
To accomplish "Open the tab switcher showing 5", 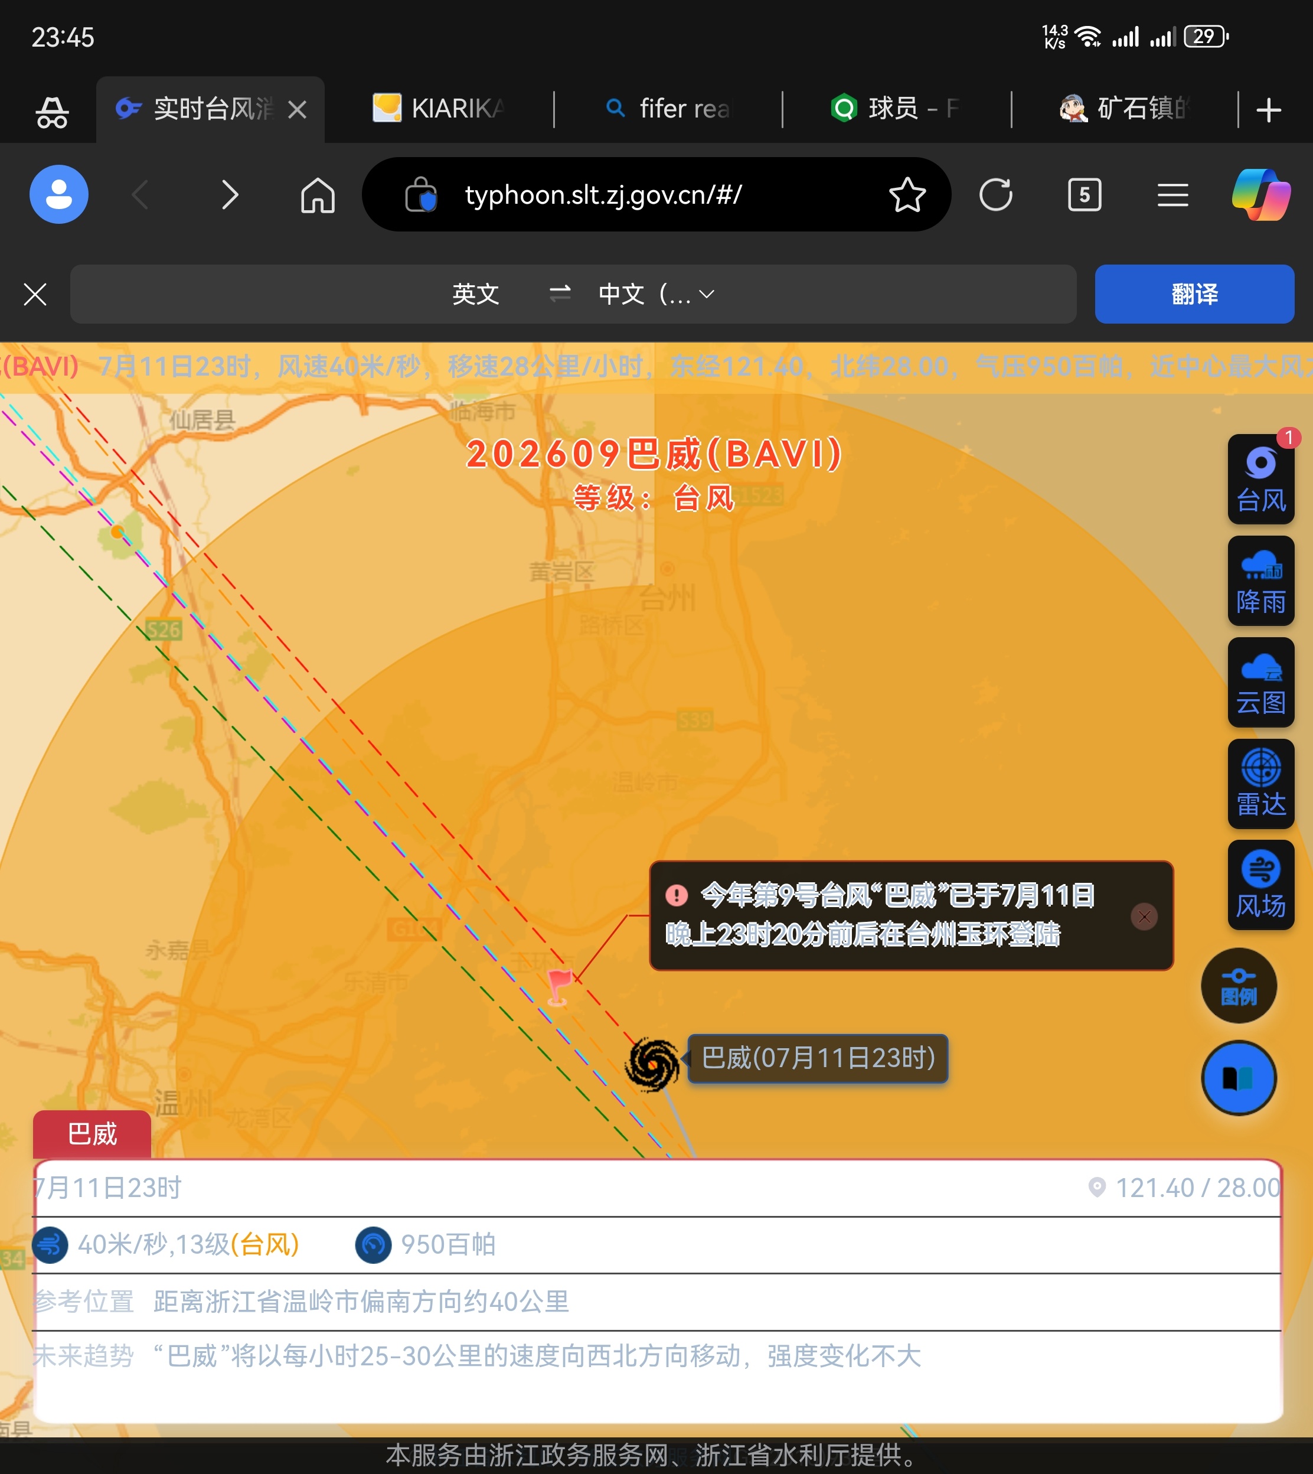I will (x=1085, y=195).
